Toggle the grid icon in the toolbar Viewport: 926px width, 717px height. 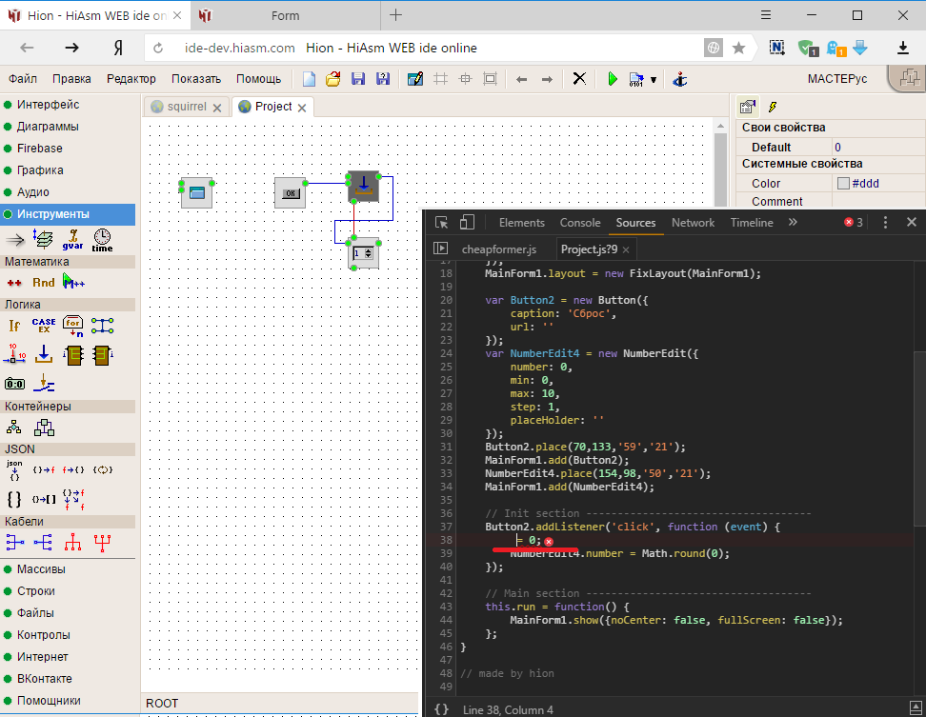(x=440, y=78)
